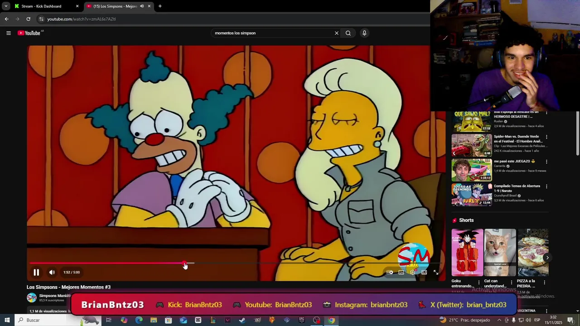
Task: Mute the video with the speaker icon
Action: [x=52, y=272]
